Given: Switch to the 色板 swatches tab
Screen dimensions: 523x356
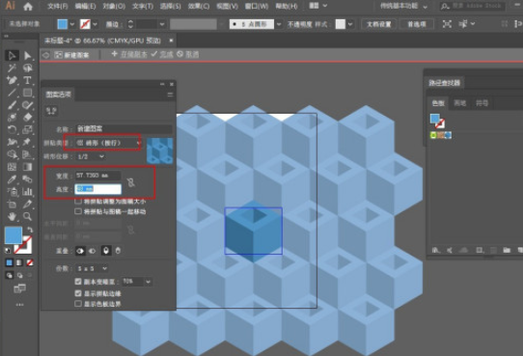Looking at the screenshot, I should click(x=438, y=103).
